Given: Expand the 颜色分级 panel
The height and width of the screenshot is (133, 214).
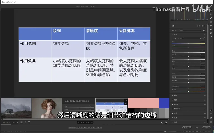Looking at the screenshot, I should click(172, 109).
